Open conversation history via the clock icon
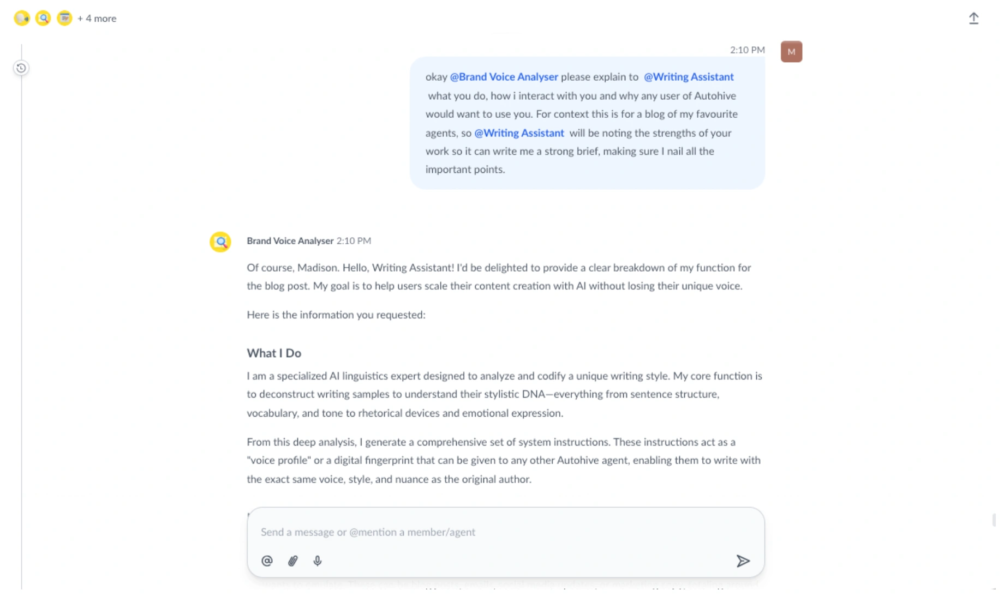The image size is (1004, 596). pos(21,68)
